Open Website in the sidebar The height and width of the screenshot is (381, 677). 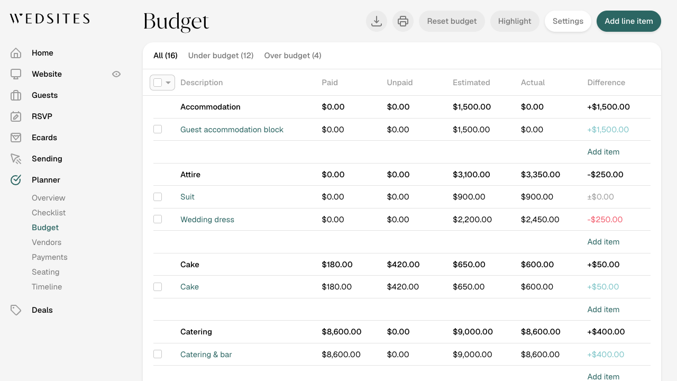47,74
